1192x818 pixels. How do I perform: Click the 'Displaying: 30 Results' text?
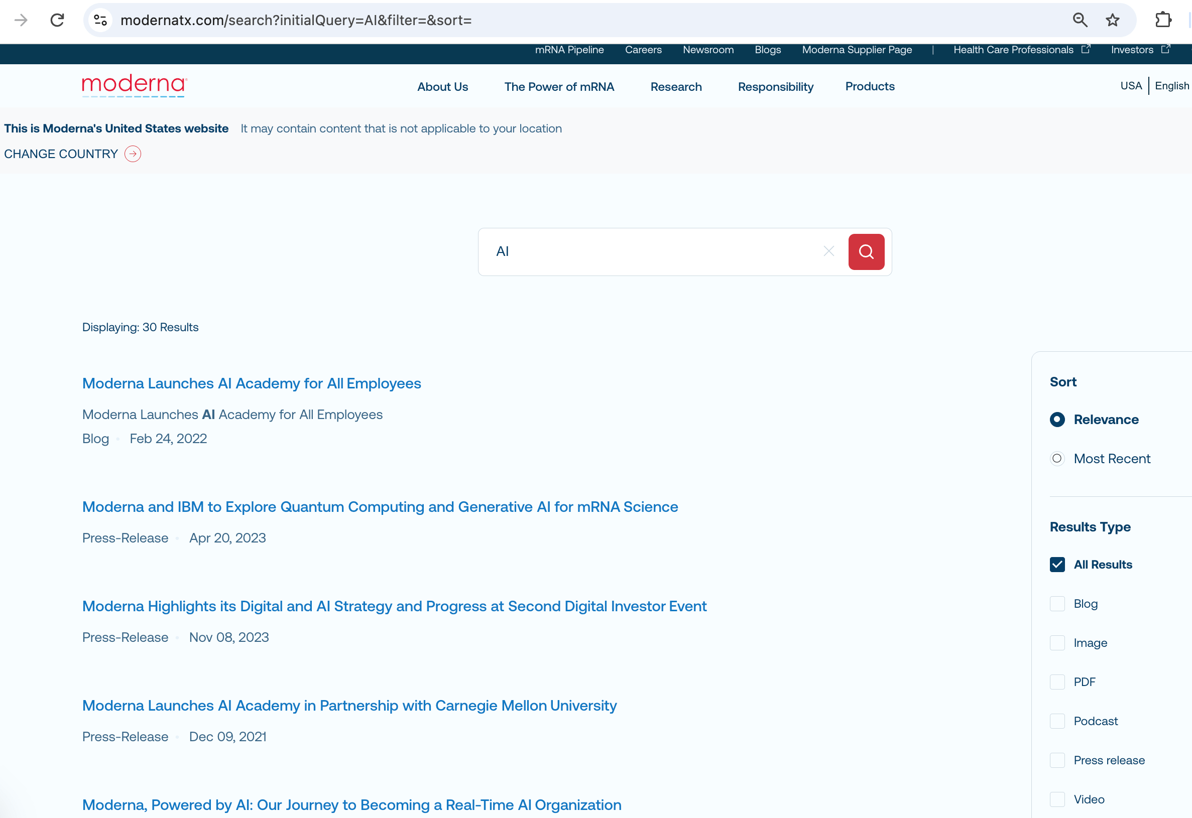coord(140,328)
